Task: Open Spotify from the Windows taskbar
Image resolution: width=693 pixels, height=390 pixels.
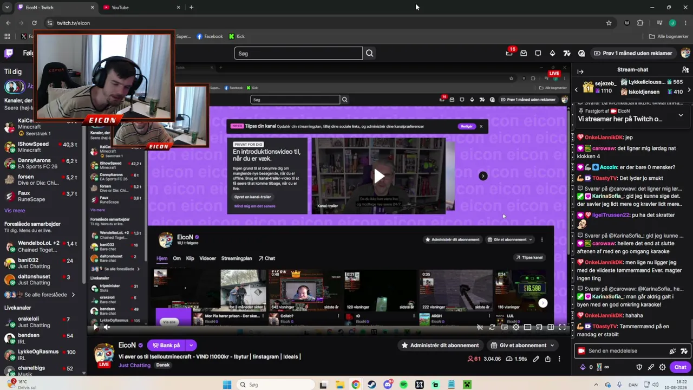Action: point(403,385)
